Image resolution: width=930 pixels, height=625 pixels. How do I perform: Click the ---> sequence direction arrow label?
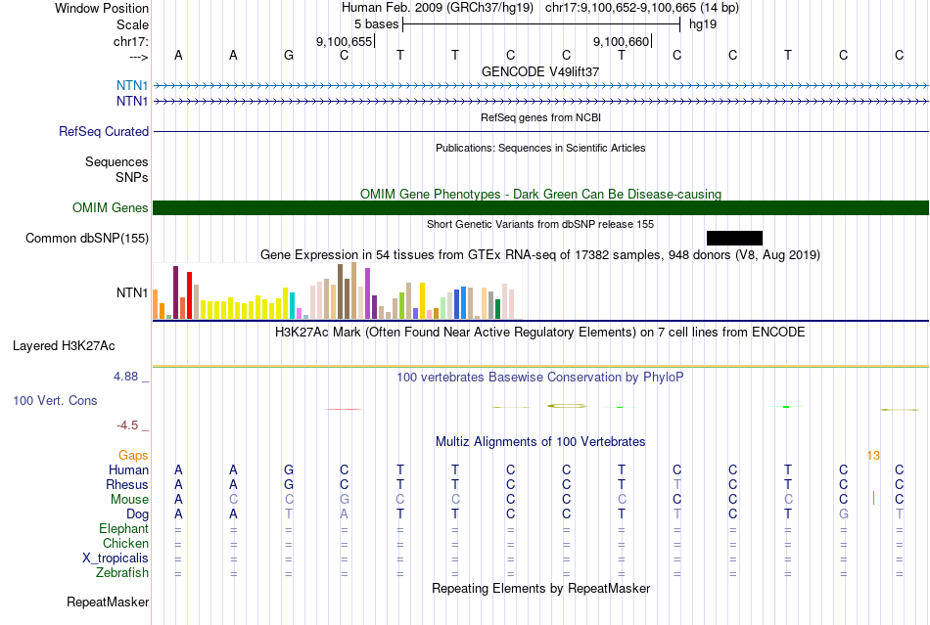pyautogui.click(x=138, y=58)
